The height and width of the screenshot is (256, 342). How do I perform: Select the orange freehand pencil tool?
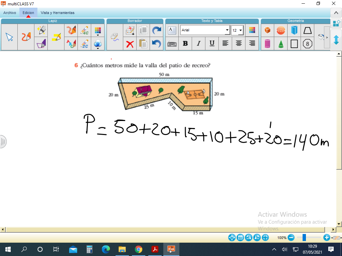coord(26,37)
